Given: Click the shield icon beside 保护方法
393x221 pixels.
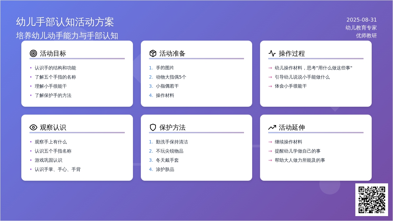Looking at the screenshot, I should 153,127.
